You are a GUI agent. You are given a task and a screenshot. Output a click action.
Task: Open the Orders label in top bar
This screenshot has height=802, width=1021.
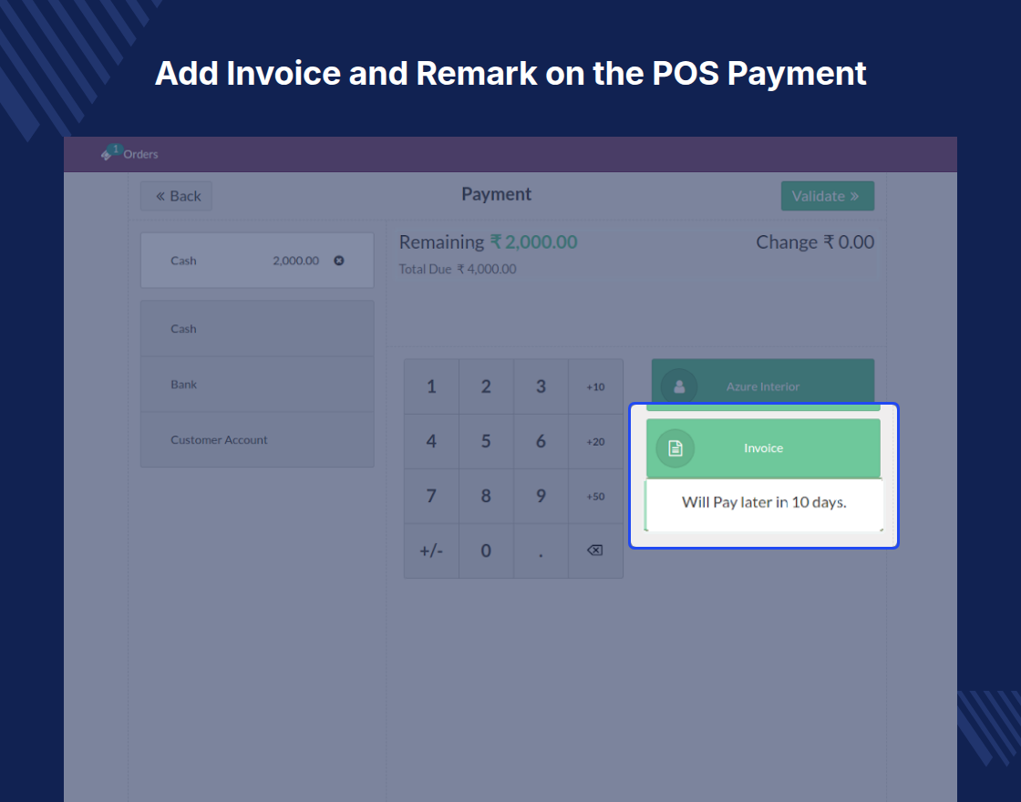[140, 154]
